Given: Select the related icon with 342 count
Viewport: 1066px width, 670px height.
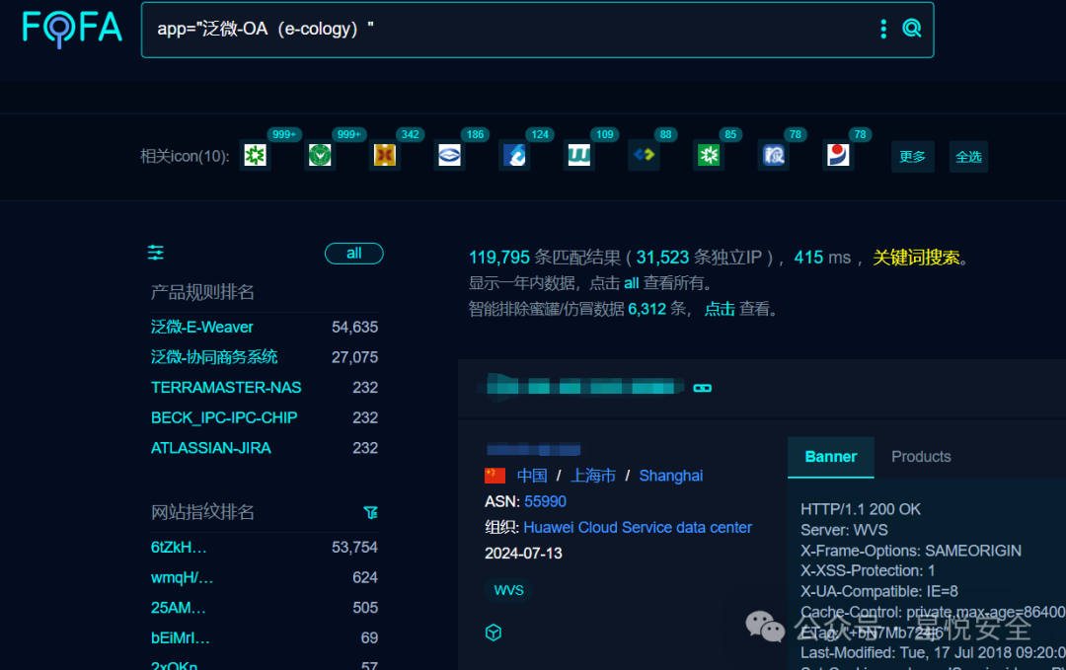Looking at the screenshot, I should click(385, 155).
